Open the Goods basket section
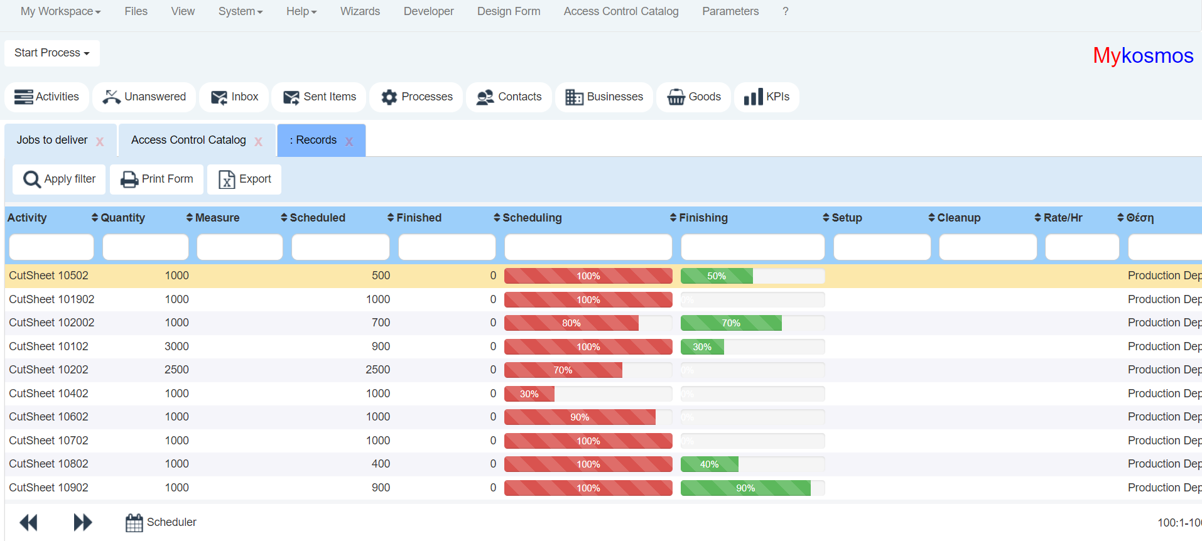Screen dimensions: 1202x541 pyautogui.click(x=694, y=97)
